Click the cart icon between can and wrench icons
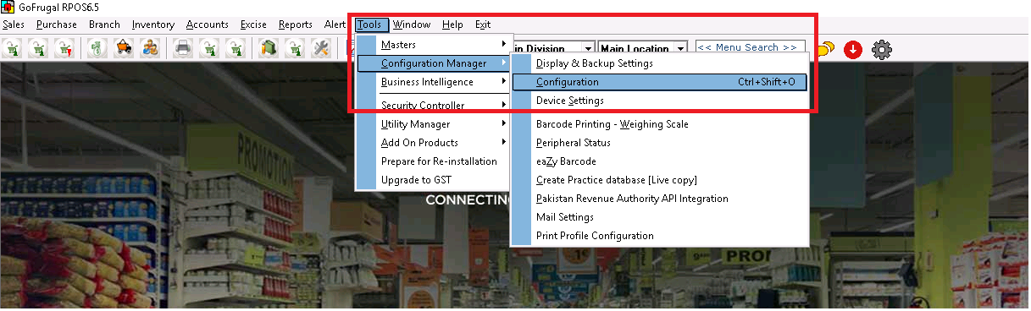The height and width of the screenshot is (311, 1031). tap(296, 49)
